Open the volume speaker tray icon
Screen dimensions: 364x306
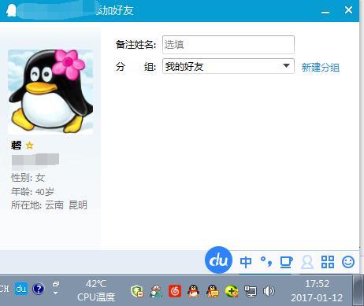pyautogui.click(x=269, y=291)
